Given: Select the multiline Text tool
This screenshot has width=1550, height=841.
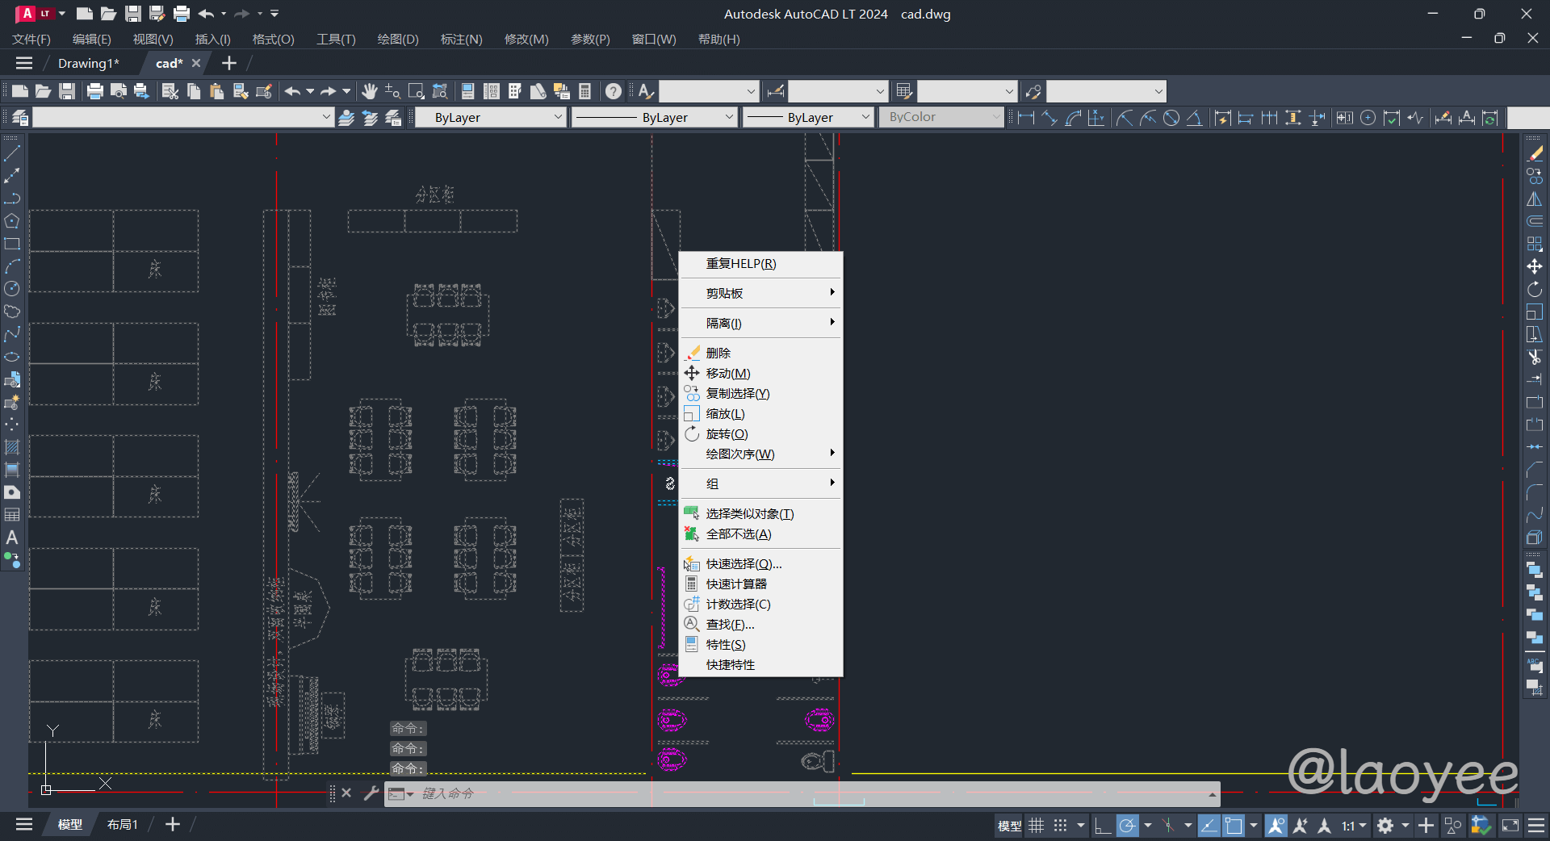Looking at the screenshot, I should [12, 538].
